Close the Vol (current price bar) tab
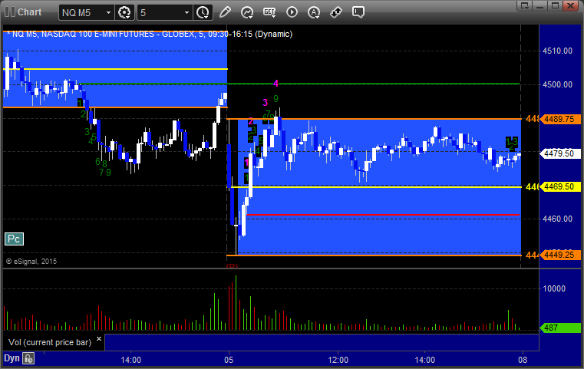Screen dimensions: 584x369 click(99, 339)
